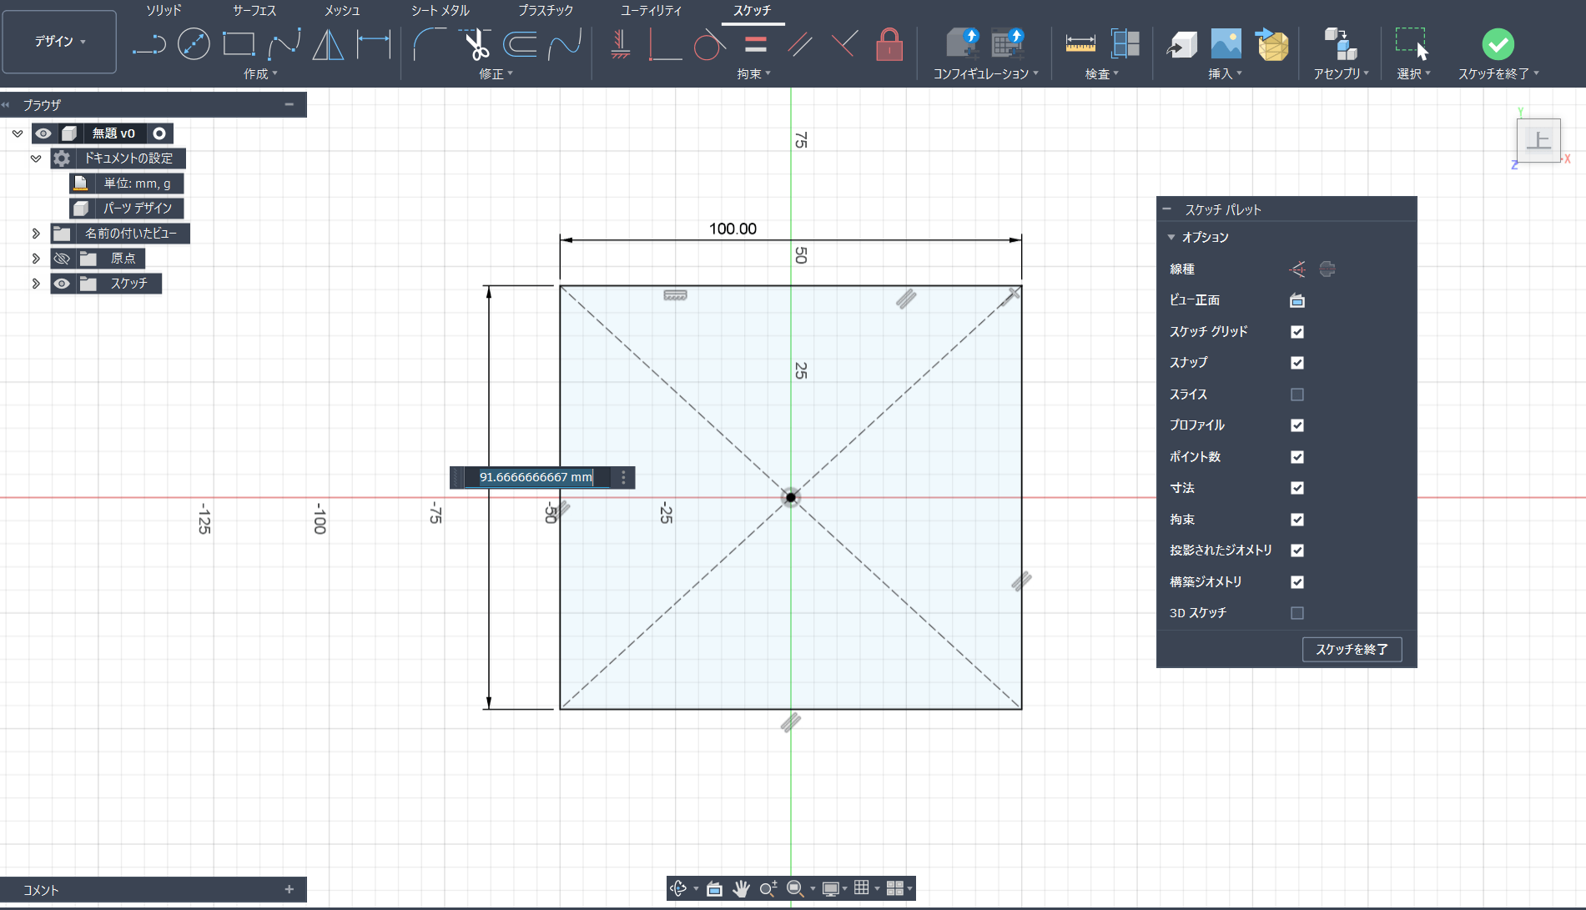Viewport: 1586px width, 910px height.
Task: Toggle the 拘束 checkbox in sketch palette
Action: pos(1297,520)
